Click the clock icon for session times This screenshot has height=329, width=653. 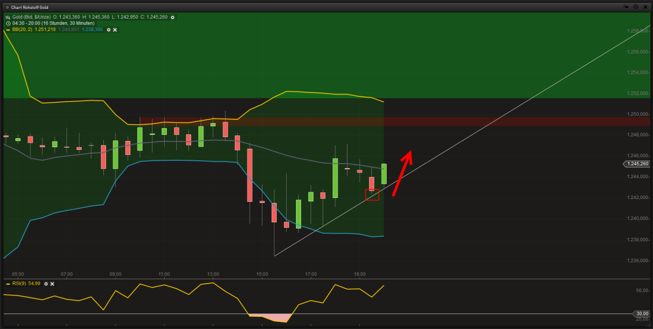[x=8, y=24]
